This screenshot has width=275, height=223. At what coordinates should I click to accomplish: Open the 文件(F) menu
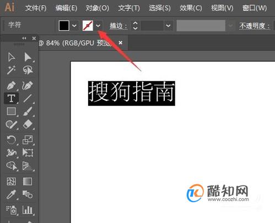36,8
